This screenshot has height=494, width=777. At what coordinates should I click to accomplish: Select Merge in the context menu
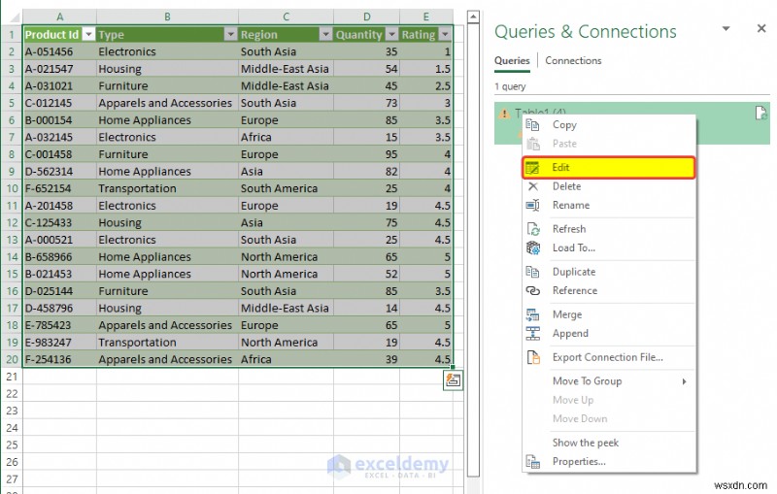click(x=610, y=314)
